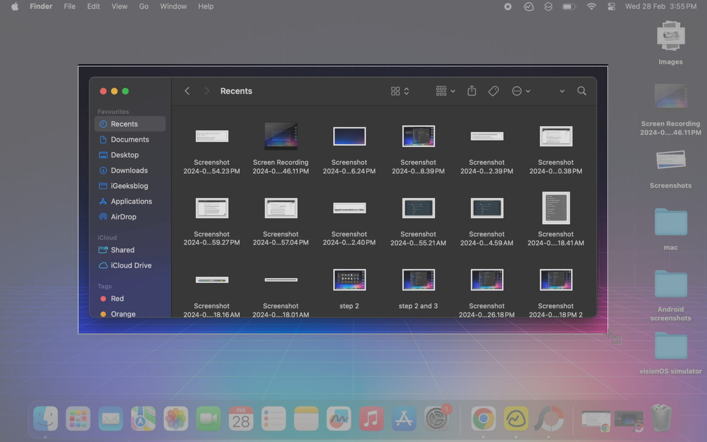Activate the Search icon in the toolbar
Viewport: 707px width, 442px height.
[581, 91]
